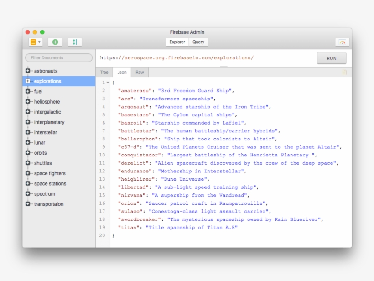The width and height of the screenshot is (374, 281).
Task: Expand the orbits node
Action: click(x=28, y=153)
